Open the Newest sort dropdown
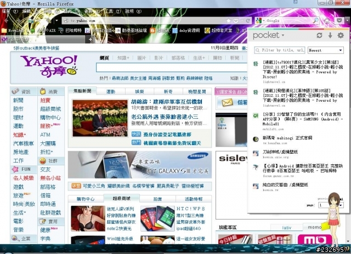This screenshot has height=254, width=351. [326, 50]
